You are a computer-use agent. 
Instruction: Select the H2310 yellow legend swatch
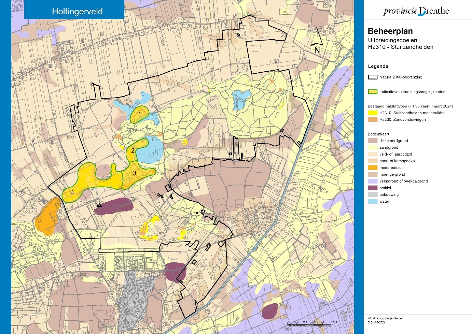[372, 113]
